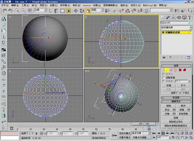Select Border sub-object level icon
The width and height of the screenshot is (194, 141).
click(x=175, y=70)
